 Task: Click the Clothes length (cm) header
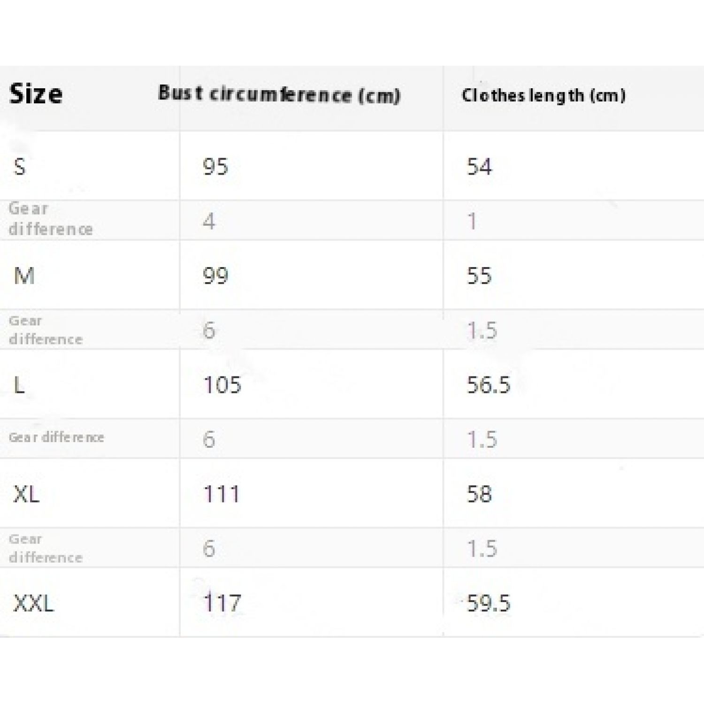point(543,95)
